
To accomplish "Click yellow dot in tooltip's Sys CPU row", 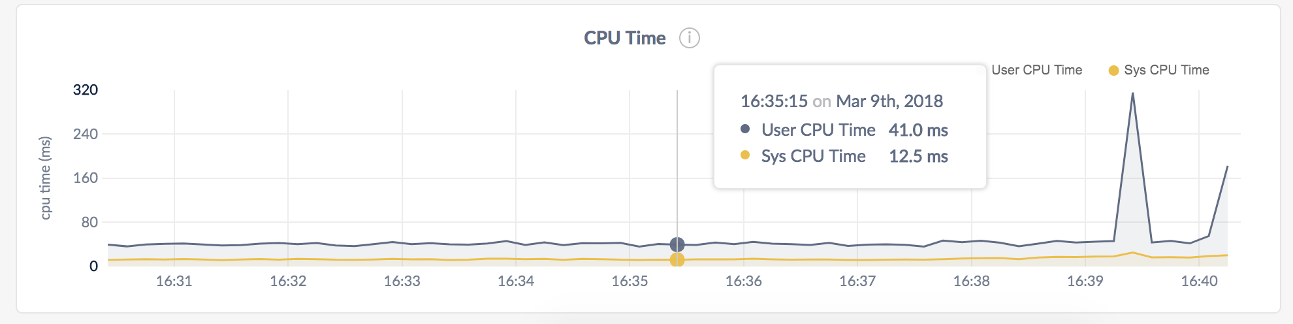I will (745, 155).
